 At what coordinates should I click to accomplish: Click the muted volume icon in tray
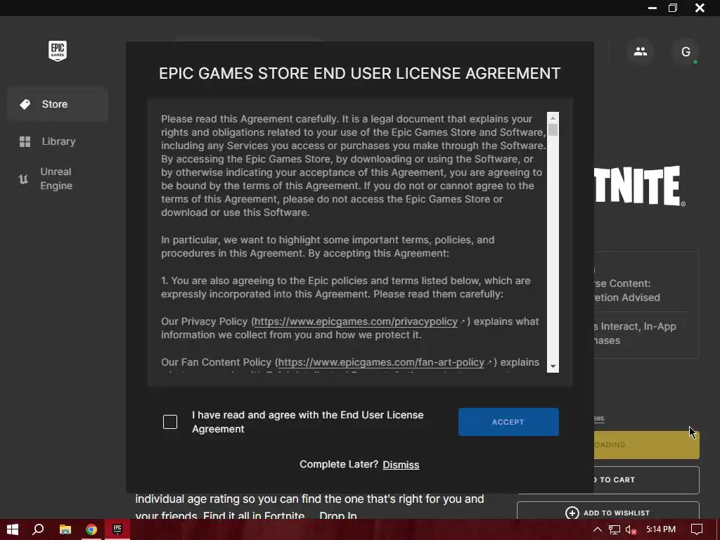(631, 530)
